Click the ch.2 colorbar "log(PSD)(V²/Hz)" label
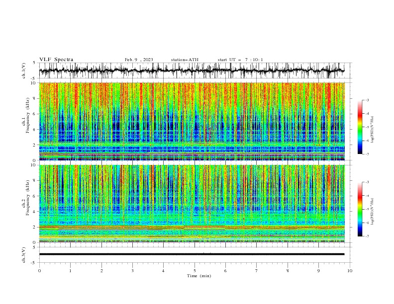The image size is (394, 304). [x=373, y=212]
